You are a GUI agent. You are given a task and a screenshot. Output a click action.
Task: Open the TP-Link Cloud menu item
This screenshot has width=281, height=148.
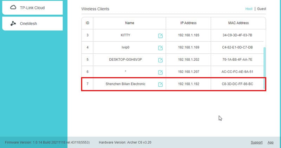coord(32,8)
